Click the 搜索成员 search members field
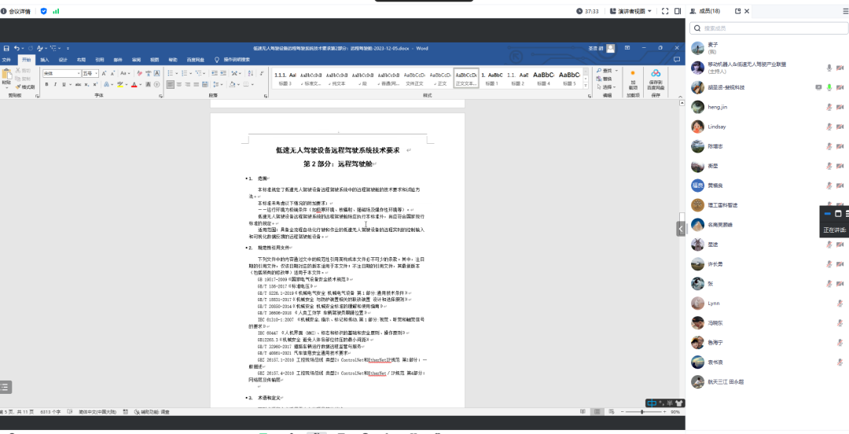 tap(766, 28)
